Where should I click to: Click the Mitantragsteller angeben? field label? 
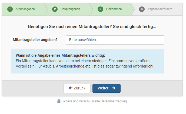35,40
